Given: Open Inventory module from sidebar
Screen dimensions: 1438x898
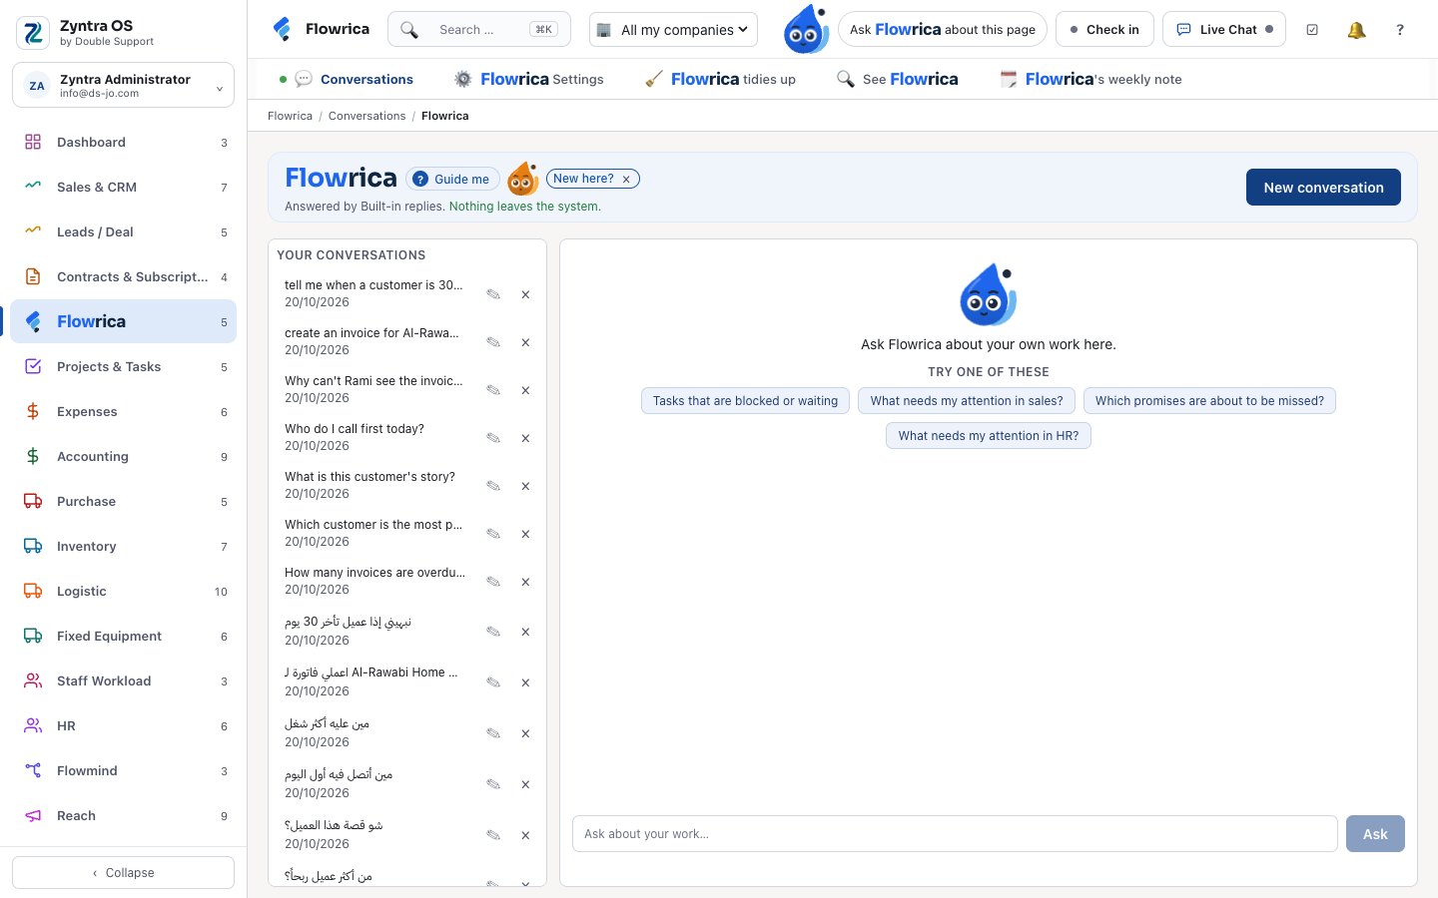Looking at the screenshot, I should tap(124, 546).
